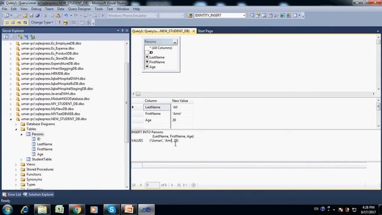Click the Windows Start button
The height and width of the screenshot is (215, 382).
[x=8, y=210]
